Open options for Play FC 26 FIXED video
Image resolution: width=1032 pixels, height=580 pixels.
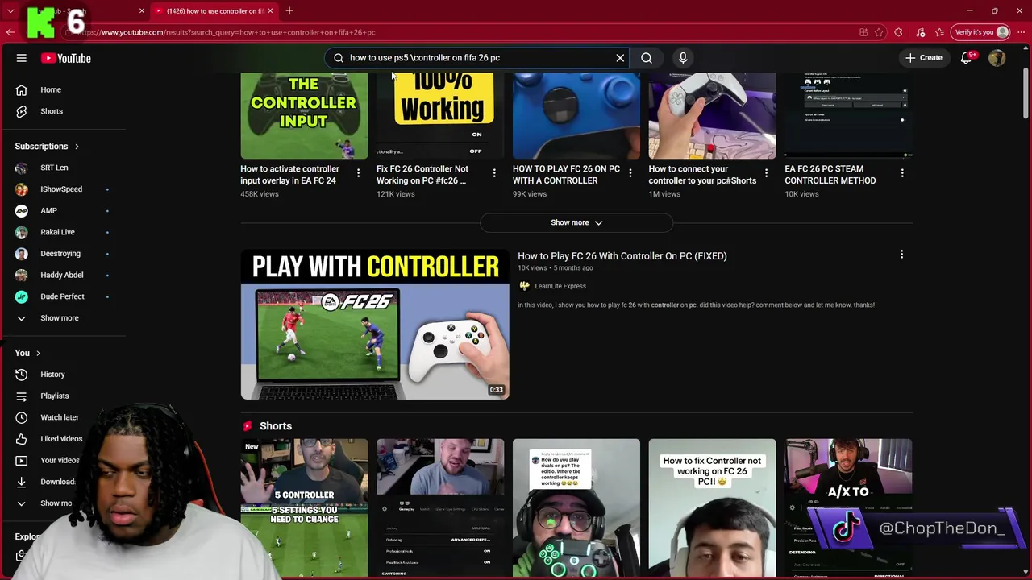point(901,255)
